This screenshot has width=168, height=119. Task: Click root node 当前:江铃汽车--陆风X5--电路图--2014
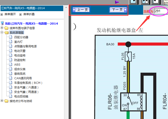pyautogui.click(x=31, y=24)
